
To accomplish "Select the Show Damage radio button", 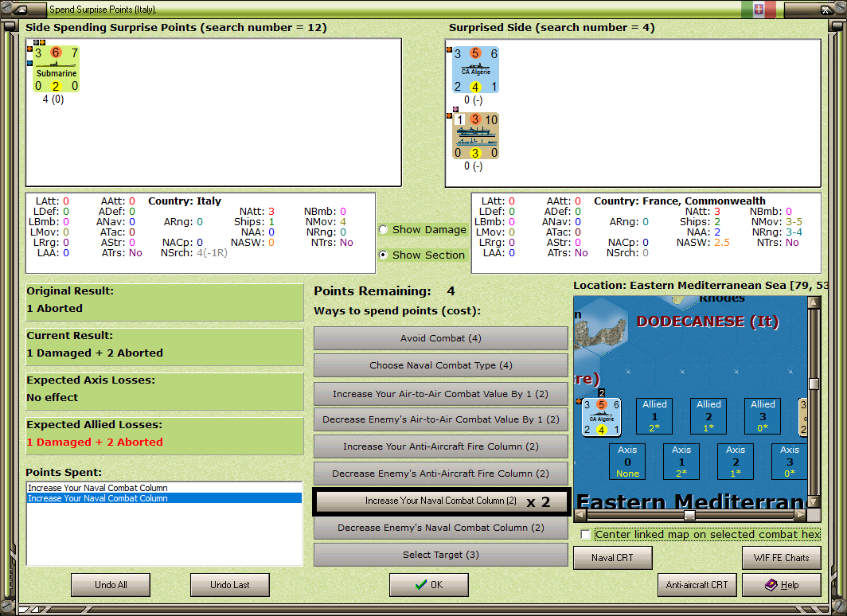I will (x=383, y=229).
